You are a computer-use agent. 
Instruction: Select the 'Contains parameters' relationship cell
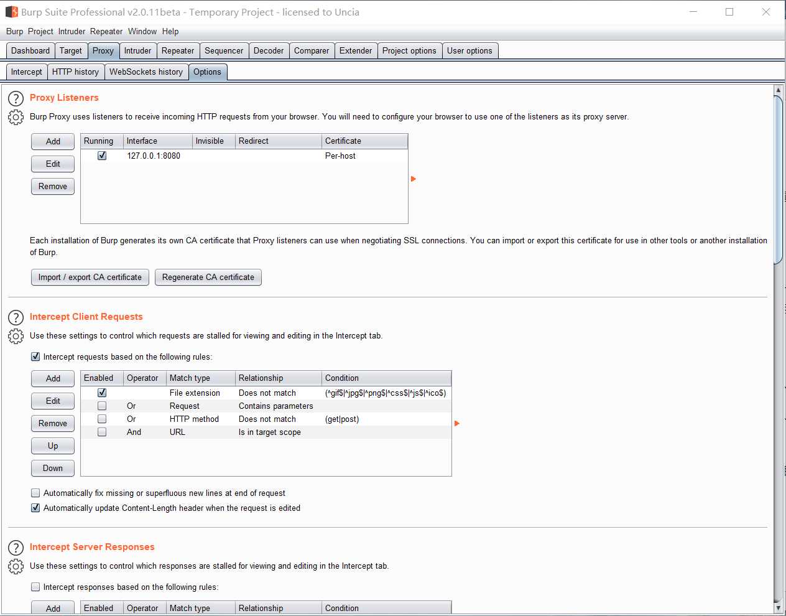pyautogui.click(x=279, y=406)
